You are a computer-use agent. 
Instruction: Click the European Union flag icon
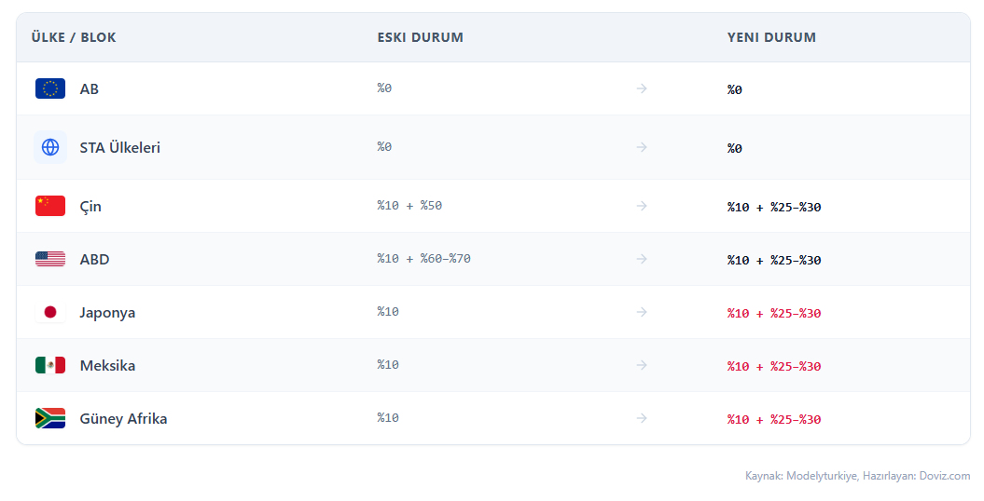coord(50,88)
